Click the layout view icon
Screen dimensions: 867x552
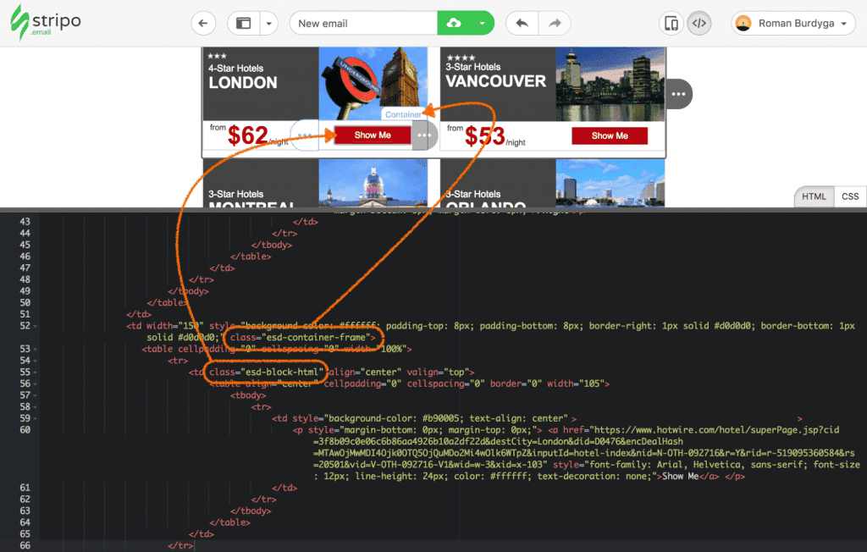(244, 24)
